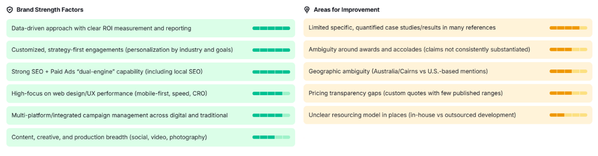The height and width of the screenshot is (156, 598).
Task: Open Content, creative, and production breadth row
Action: pos(151,137)
